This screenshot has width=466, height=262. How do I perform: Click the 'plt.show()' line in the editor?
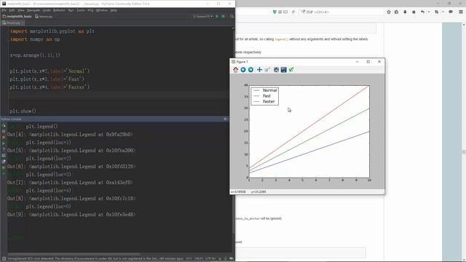coord(23,111)
